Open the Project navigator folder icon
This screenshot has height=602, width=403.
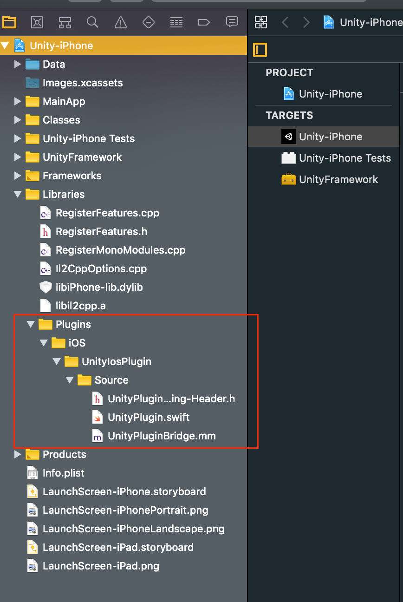[9, 22]
